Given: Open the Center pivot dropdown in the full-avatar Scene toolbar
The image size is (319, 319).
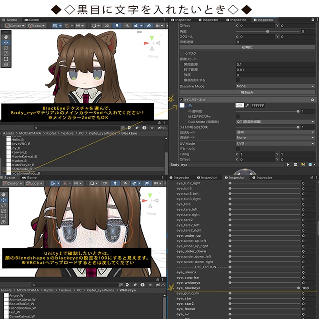Looking at the screenshot, I should (15, 26).
